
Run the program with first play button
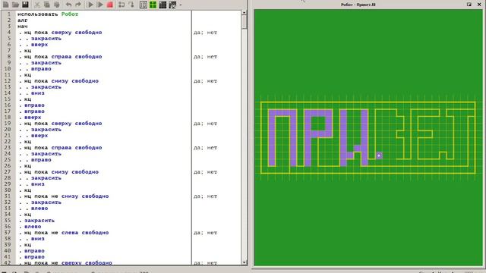[90, 5]
